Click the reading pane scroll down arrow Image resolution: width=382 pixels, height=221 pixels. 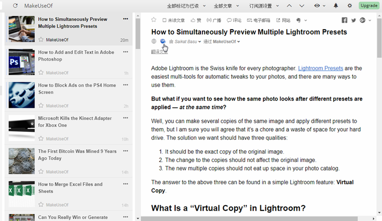click(x=379, y=212)
